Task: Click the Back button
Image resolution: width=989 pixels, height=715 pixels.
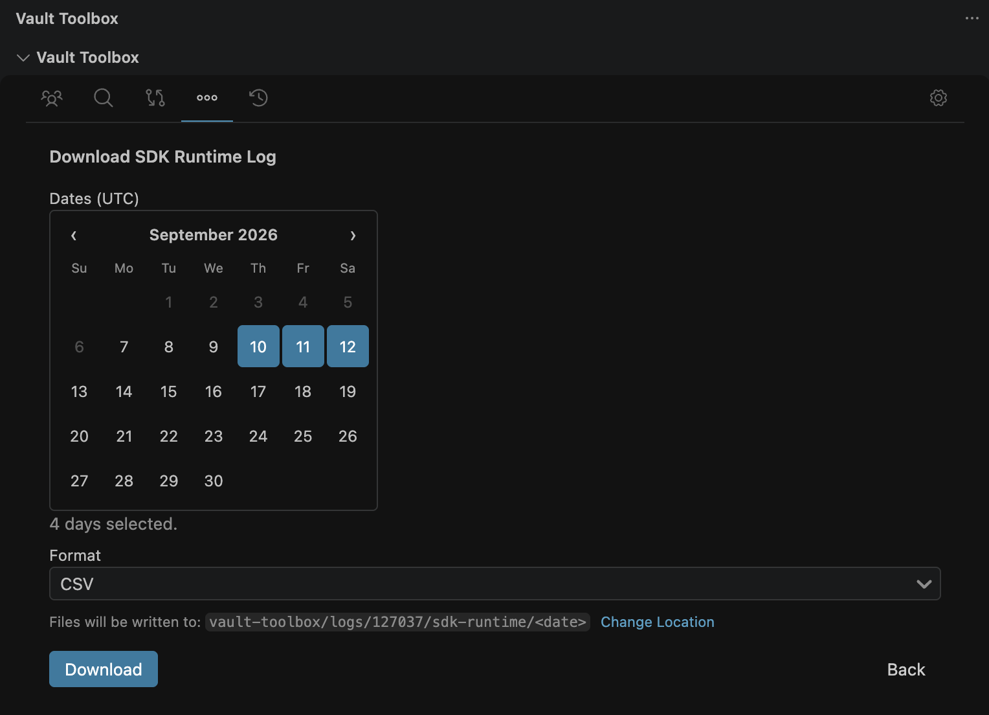Action: (906, 669)
